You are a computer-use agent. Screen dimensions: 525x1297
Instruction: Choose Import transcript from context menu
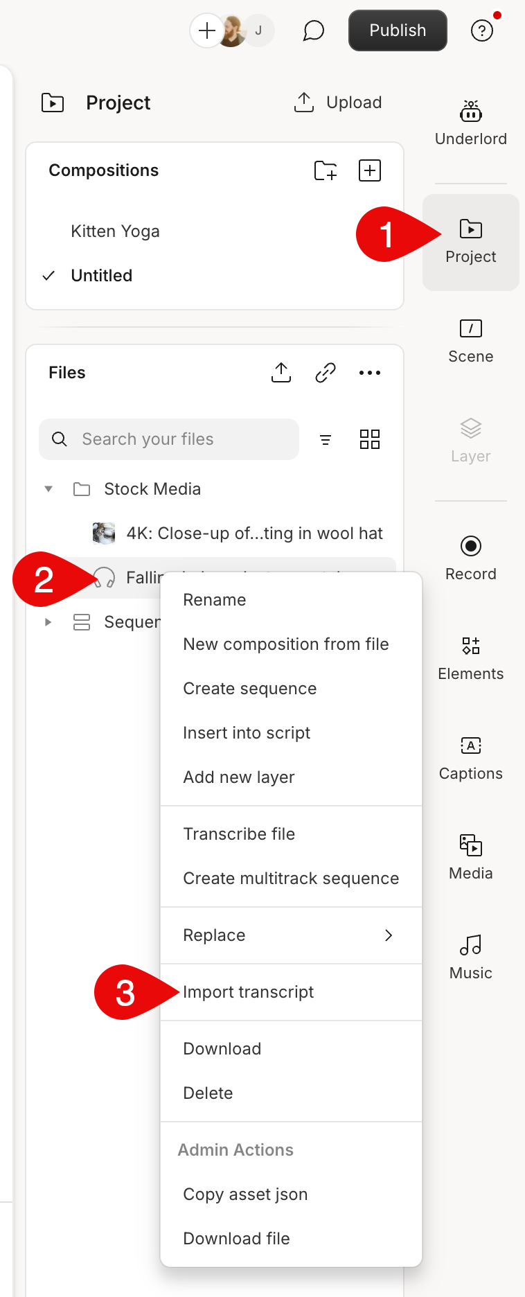pos(248,992)
